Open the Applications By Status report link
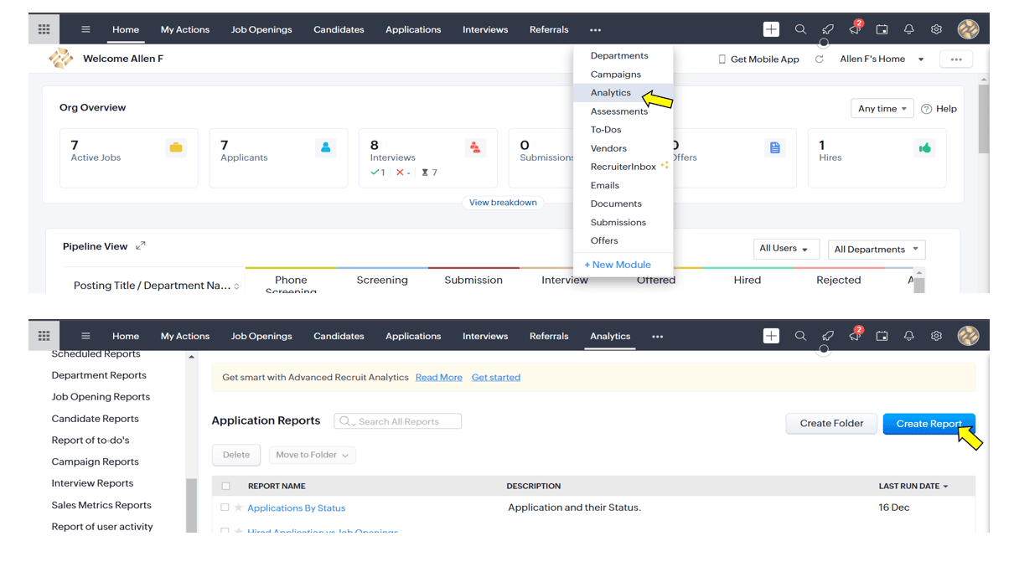1014x567 pixels. click(x=297, y=508)
